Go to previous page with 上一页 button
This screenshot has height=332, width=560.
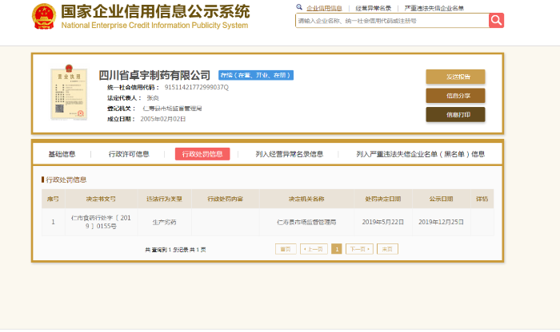click(314, 249)
